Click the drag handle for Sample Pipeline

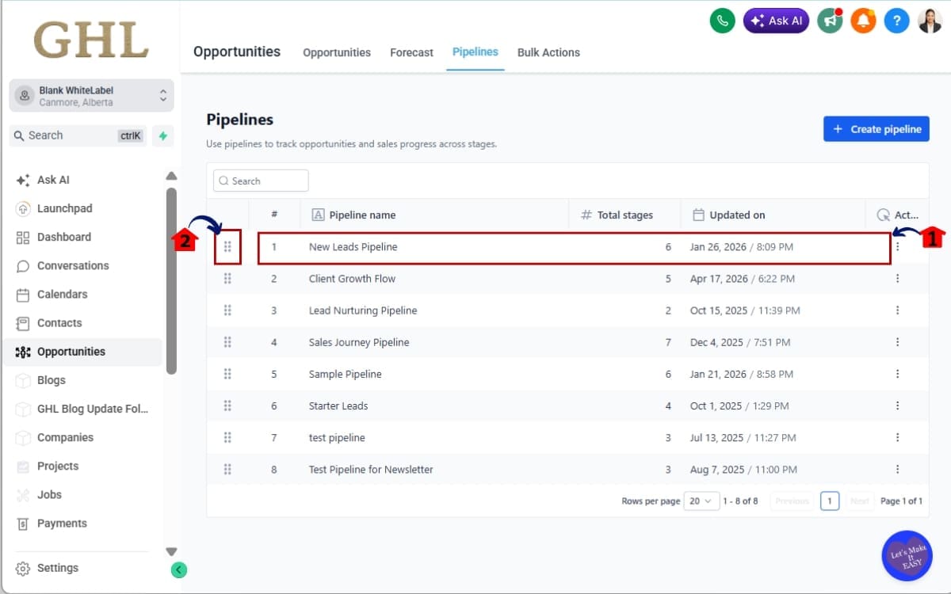tap(227, 374)
